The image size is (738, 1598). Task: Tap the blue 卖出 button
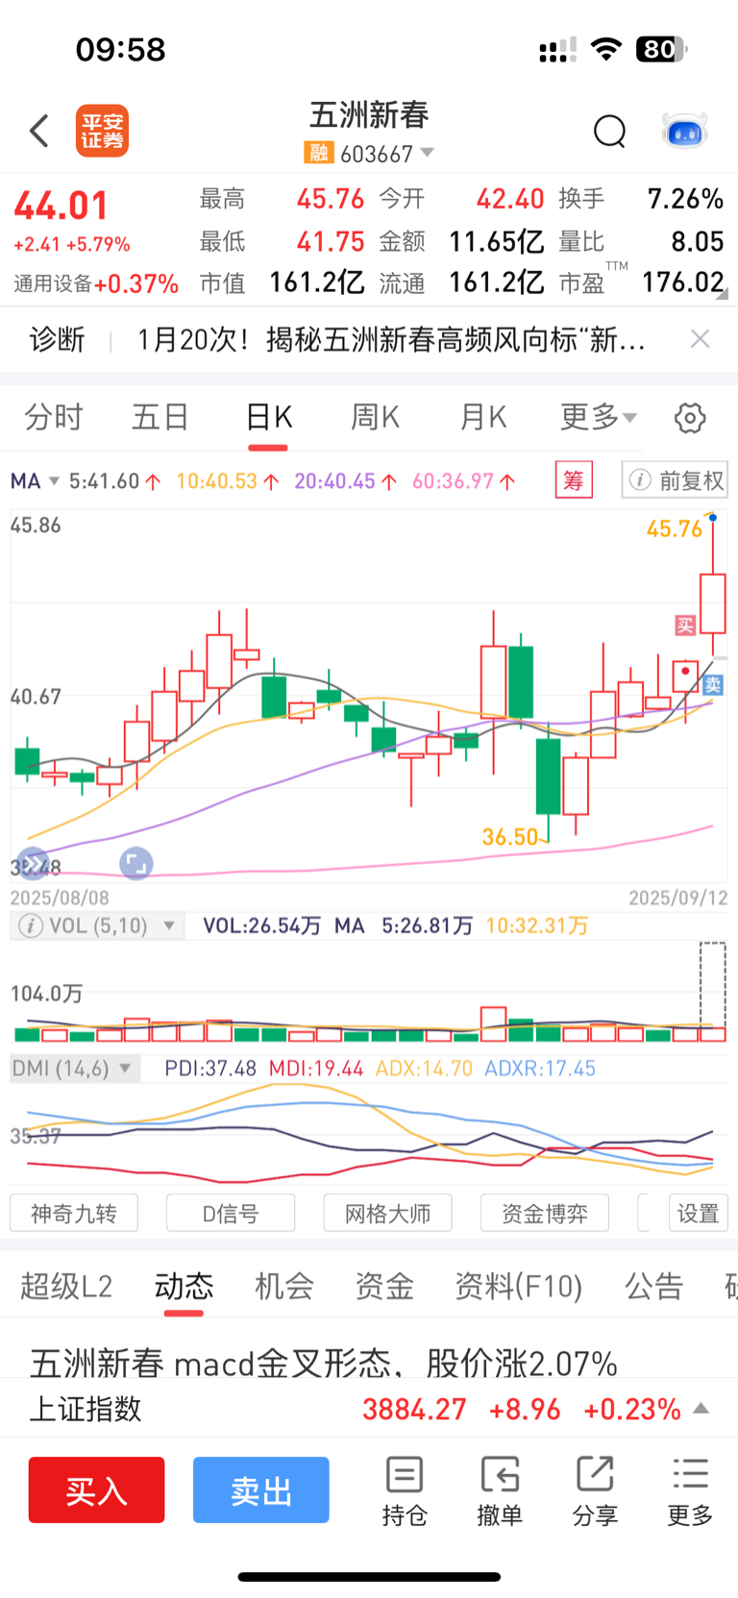pyautogui.click(x=261, y=1489)
